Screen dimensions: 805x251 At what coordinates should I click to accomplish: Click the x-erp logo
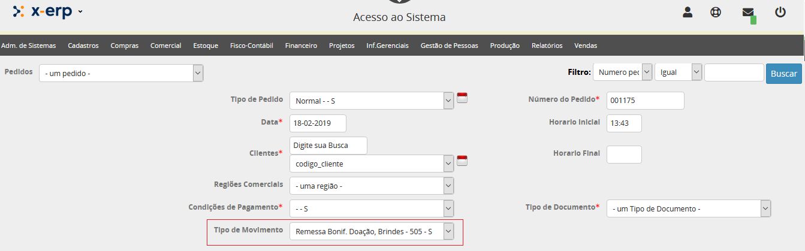[x=42, y=11]
